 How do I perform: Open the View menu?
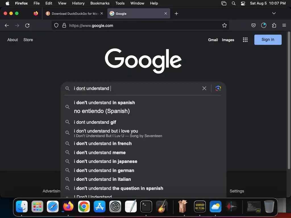tap(62, 3)
